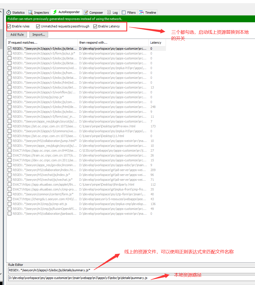Toggle the Enable Latency checkbox
255x285 pixels.
pyautogui.click(x=95, y=26)
